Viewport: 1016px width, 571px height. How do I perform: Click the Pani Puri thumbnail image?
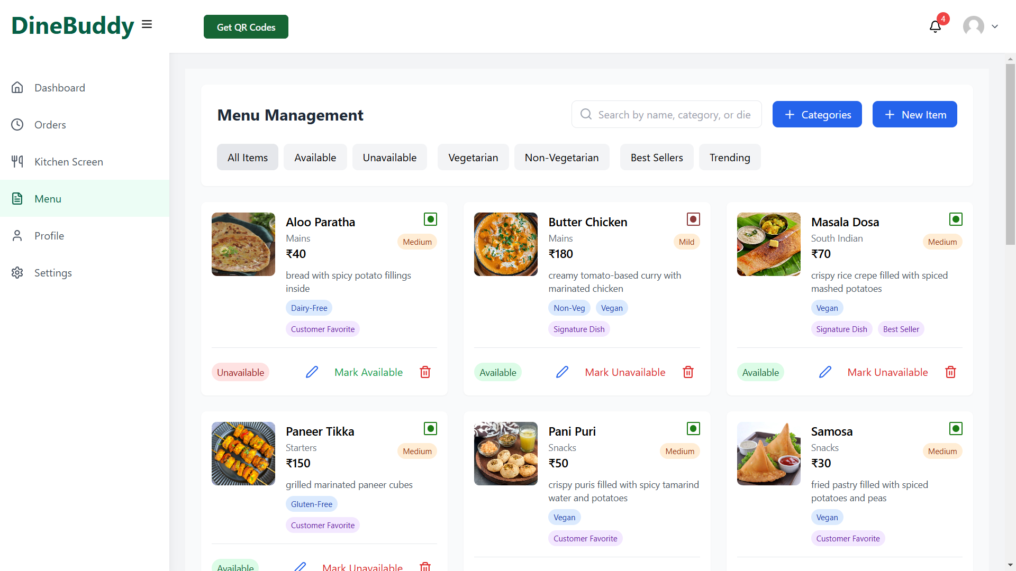click(506, 454)
